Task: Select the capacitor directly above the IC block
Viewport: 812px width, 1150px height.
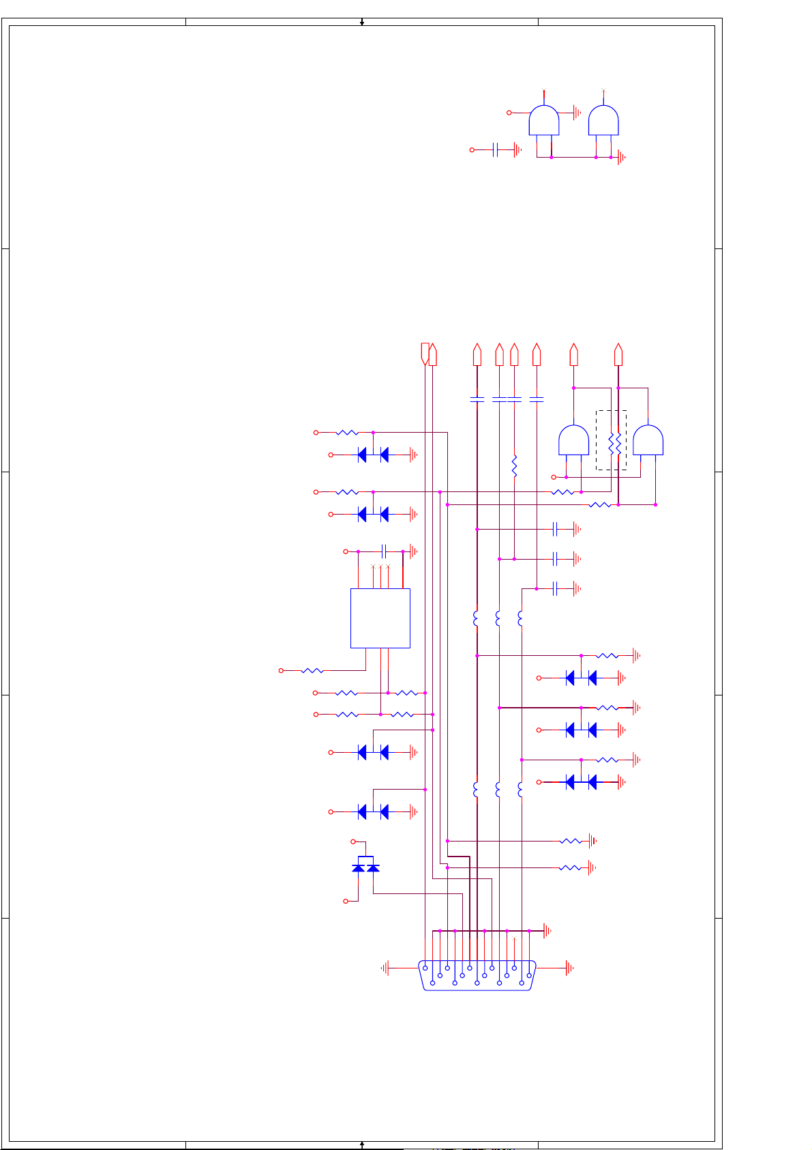Action: click(384, 551)
